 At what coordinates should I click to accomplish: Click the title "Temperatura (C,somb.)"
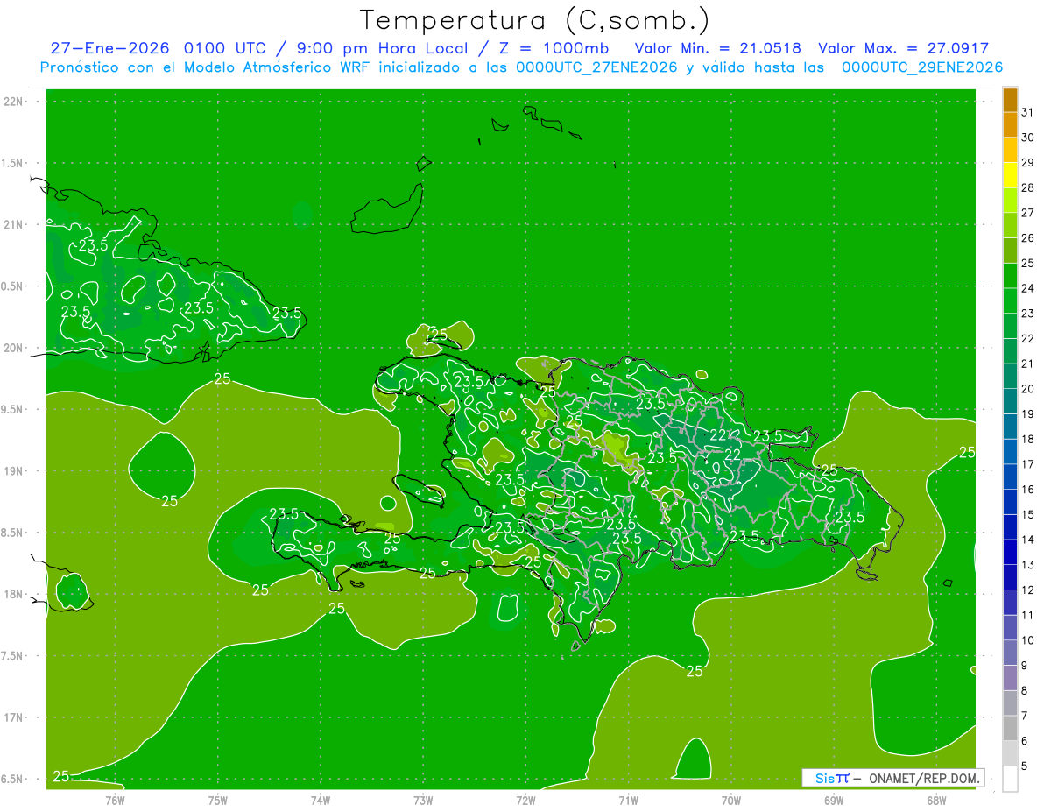pyautogui.click(x=534, y=20)
